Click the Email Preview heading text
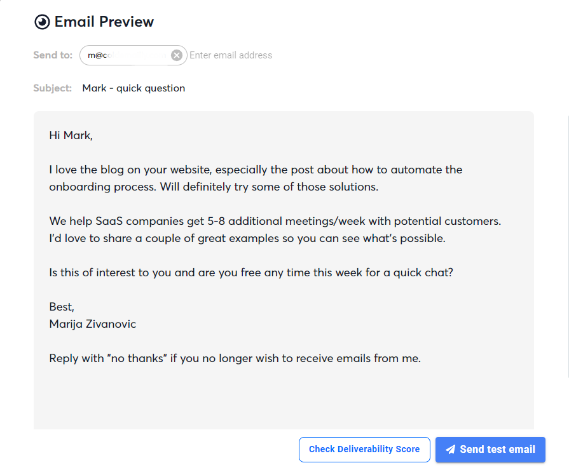The image size is (569, 470). coord(104,22)
